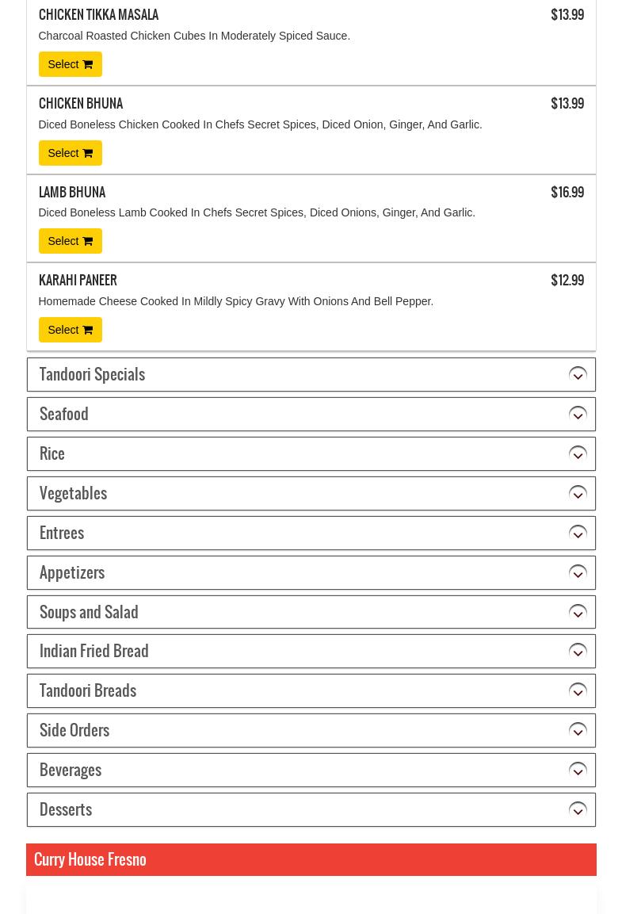Screen dimensions: 622x914
Task: Click the Vegetables chevron icon
Action: pyautogui.click(x=578, y=494)
